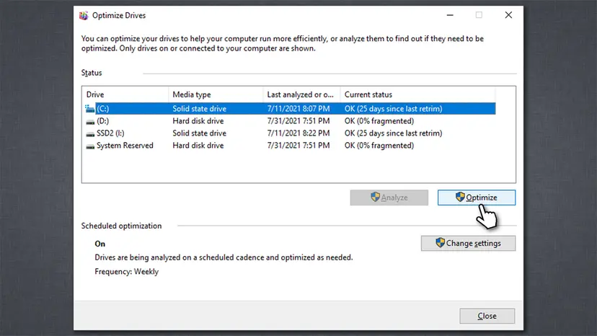Viewport: 597px width, 336px height.
Task: Click the date 7/11/2021 8:07 PM
Action: tap(298, 109)
